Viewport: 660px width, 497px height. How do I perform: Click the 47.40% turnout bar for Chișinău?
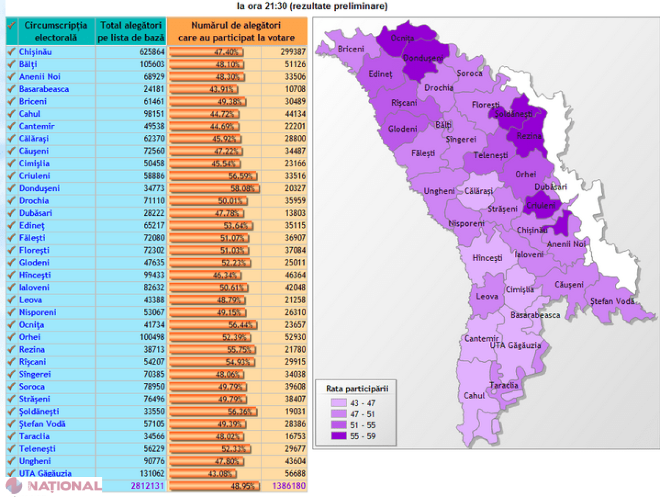click(206, 52)
